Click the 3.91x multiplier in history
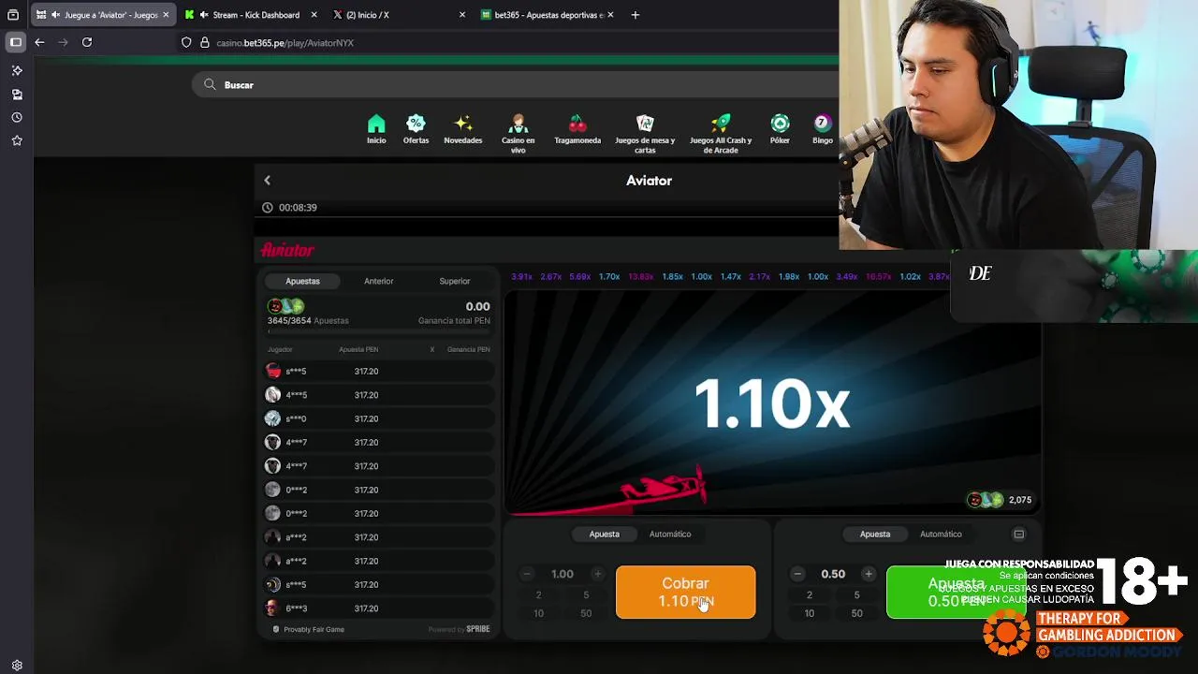Image resolution: width=1198 pixels, height=674 pixels. [x=521, y=276]
